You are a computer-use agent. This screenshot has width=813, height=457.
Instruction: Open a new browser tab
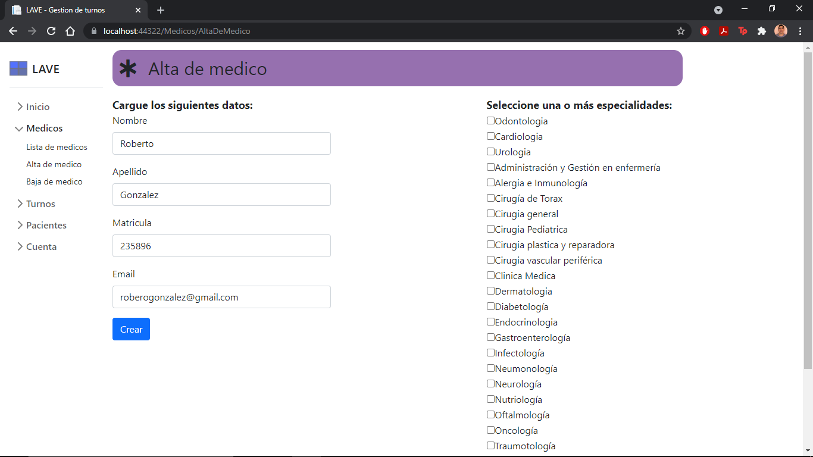[x=161, y=10]
